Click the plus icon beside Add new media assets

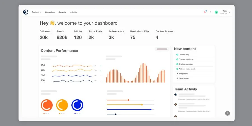coord(177,69)
